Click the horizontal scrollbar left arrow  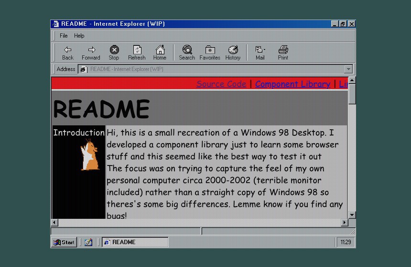pyautogui.click(x=54, y=223)
